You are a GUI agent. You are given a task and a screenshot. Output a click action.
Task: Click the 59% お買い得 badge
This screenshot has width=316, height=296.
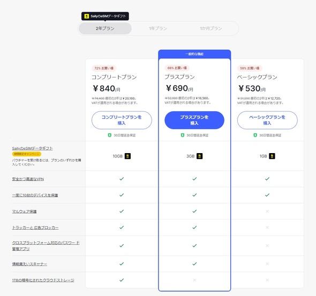click(x=250, y=69)
